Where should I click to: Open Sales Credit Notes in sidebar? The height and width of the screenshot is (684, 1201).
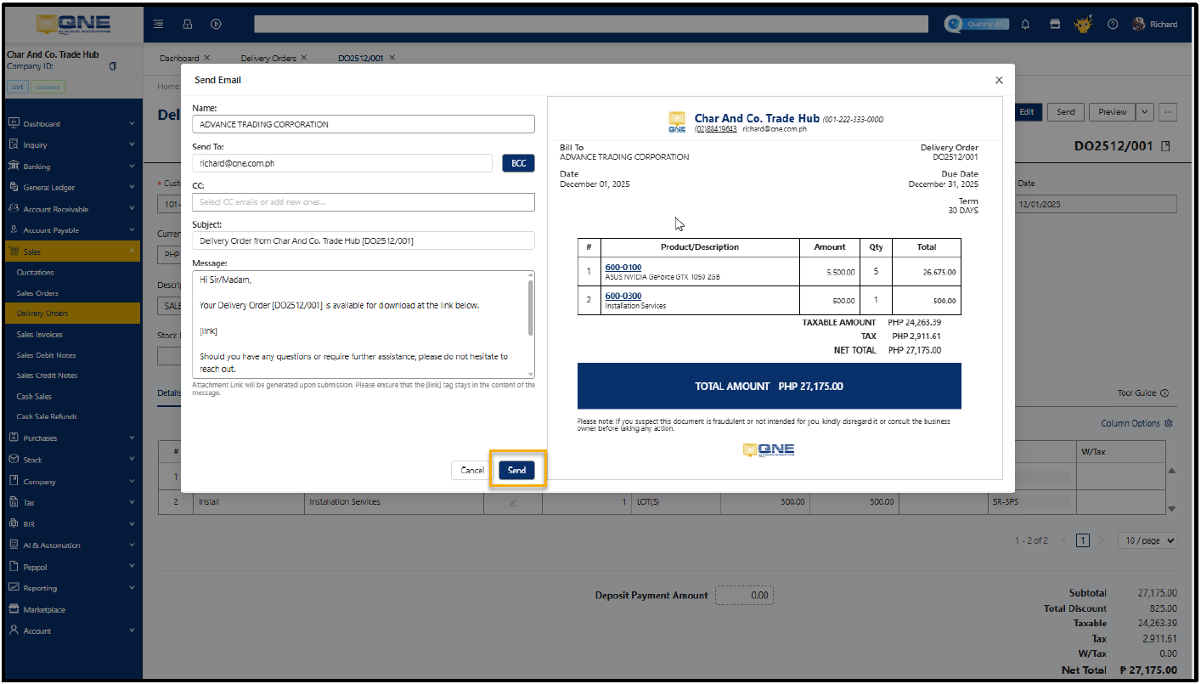47,376
